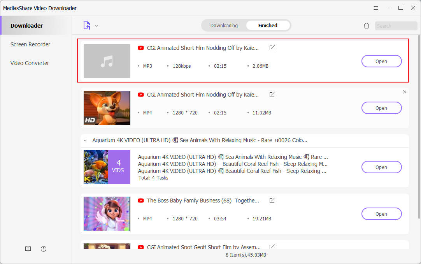Open the downloaded MP3 file

(381, 61)
